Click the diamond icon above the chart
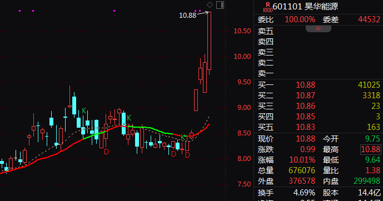 click(x=210, y=4)
